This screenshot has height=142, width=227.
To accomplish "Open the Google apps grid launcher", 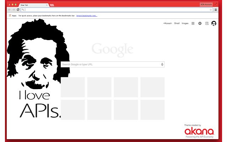I will pyautogui.click(x=193, y=23).
